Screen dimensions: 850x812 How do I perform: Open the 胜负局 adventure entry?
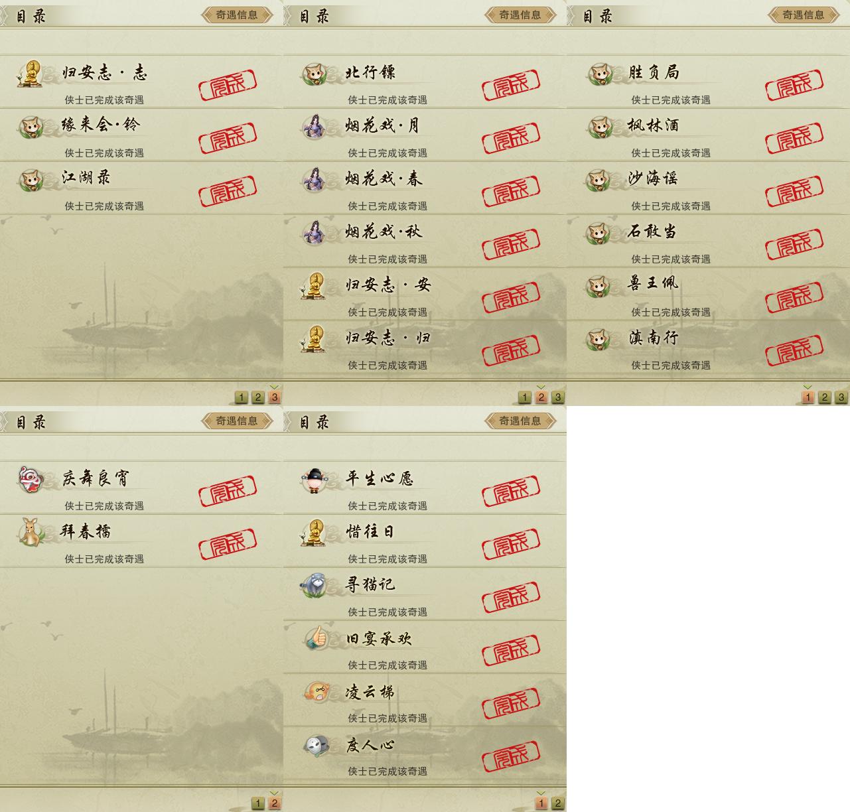point(708,82)
